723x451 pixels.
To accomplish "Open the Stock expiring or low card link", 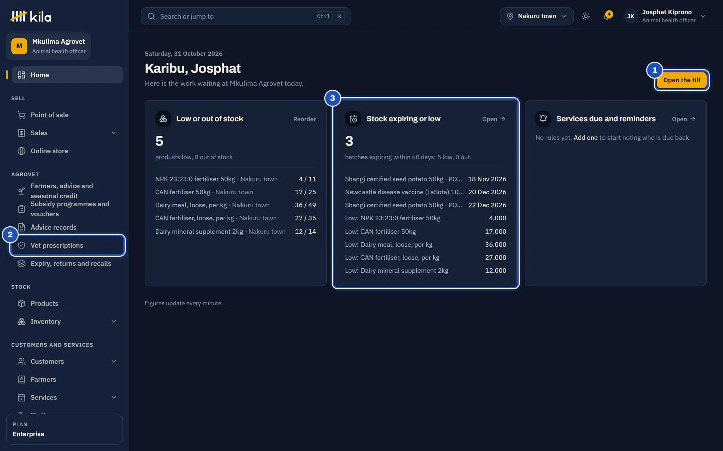I will (494, 119).
